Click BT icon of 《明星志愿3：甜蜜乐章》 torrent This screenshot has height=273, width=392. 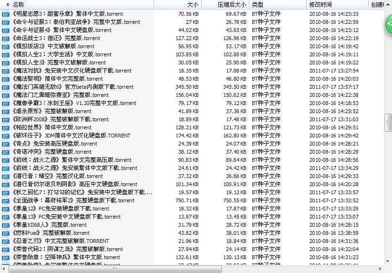[x=6, y=14]
